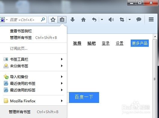The width and height of the screenshot is (159, 118).
Task: Click the scrollbar up arrow
Action: (155, 37)
